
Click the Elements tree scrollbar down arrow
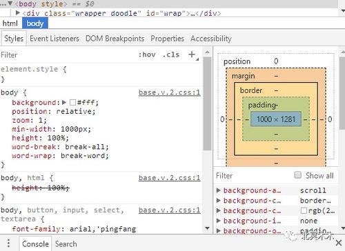(x=343, y=10)
